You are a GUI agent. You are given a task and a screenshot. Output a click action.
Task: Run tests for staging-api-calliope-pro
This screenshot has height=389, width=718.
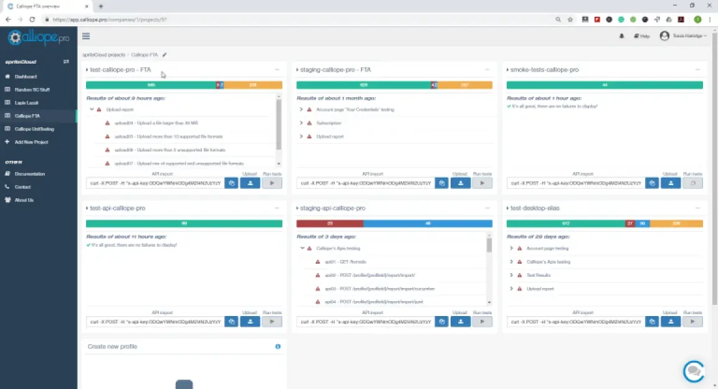point(482,322)
